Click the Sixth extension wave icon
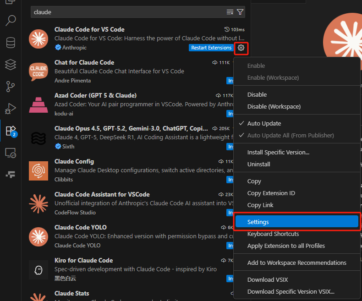Viewport: 362px width, 301px height. pos(38,138)
